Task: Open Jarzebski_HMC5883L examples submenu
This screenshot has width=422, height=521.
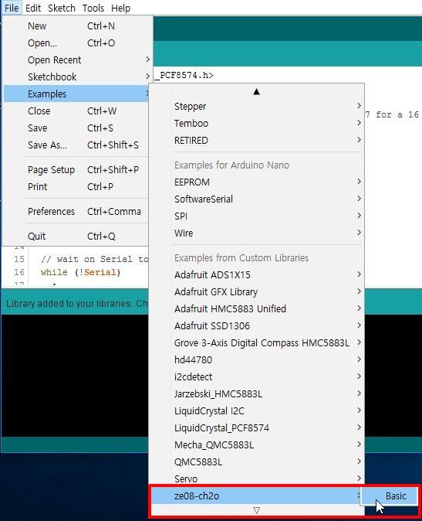Action: tap(257, 393)
